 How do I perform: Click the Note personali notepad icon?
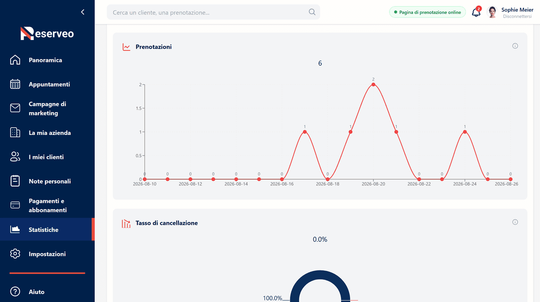point(15,181)
